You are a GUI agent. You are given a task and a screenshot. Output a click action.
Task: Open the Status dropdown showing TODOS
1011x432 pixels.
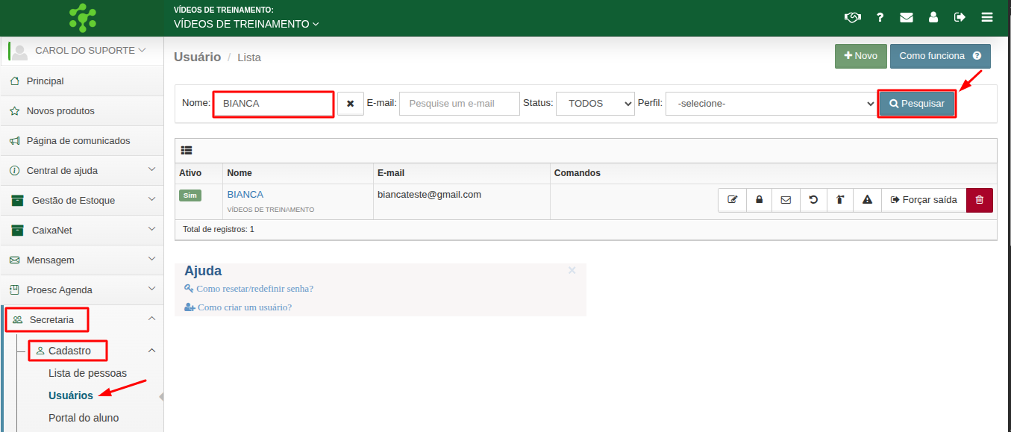[x=595, y=104]
